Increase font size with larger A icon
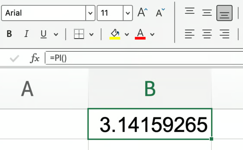 [x=142, y=13]
